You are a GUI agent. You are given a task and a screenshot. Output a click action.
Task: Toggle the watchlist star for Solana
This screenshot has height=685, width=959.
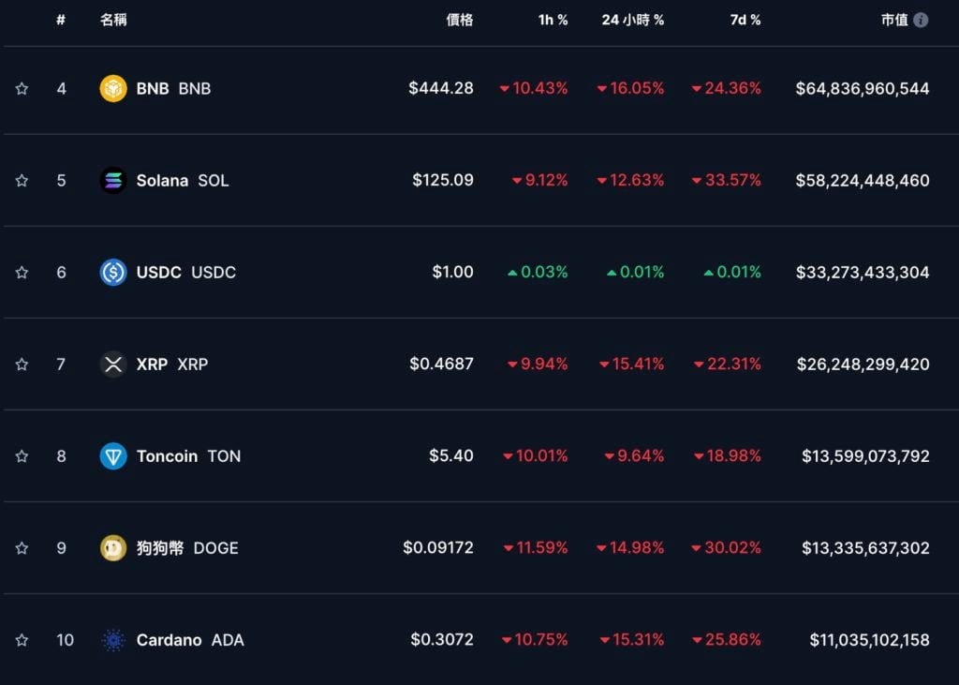coord(22,180)
